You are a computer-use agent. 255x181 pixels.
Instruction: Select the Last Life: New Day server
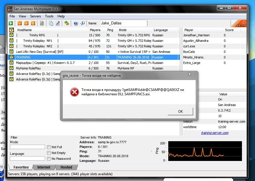[x=93, y=52]
